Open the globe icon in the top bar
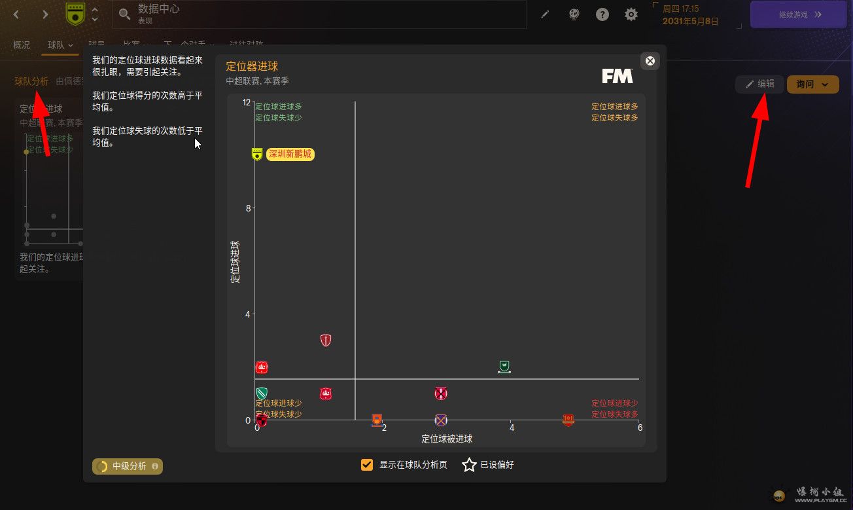Screen dimensions: 853x510 point(574,14)
